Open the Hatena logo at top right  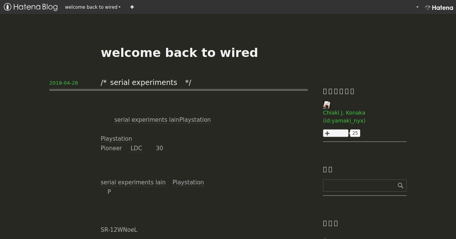(439, 7)
